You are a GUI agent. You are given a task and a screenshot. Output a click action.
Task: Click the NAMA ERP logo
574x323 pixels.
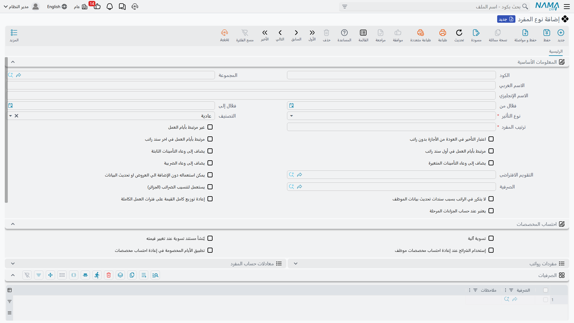(547, 7)
